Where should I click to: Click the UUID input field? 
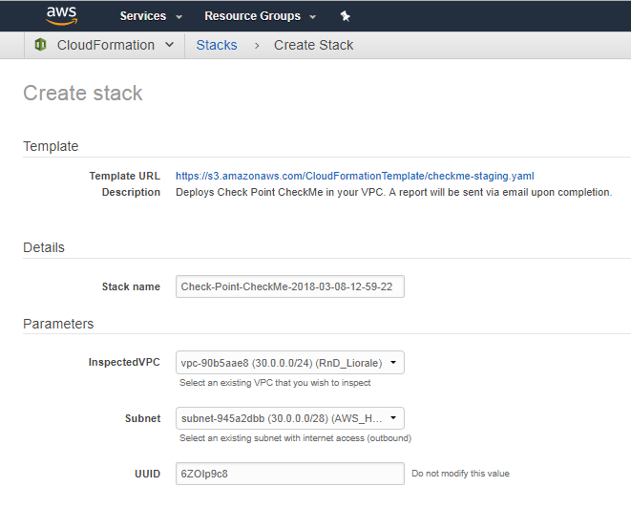coord(290,474)
